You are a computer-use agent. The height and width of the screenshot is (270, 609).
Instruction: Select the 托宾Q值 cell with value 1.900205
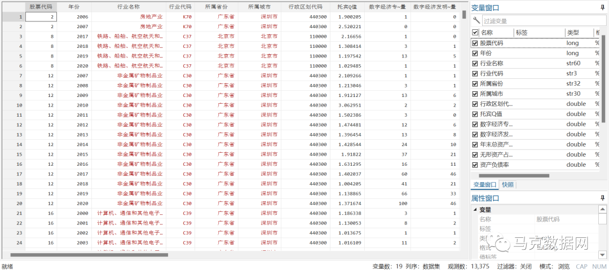[x=347, y=17]
